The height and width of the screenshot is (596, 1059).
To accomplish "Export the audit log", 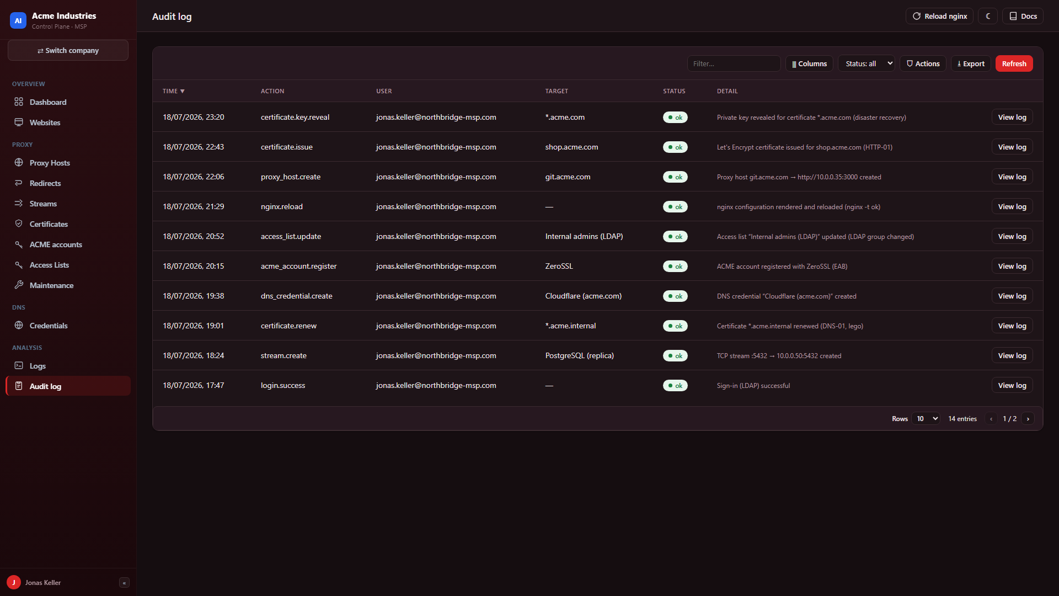I will coord(971,63).
